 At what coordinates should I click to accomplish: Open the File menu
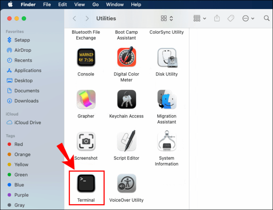pyautogui.click(x=47, y=4)
